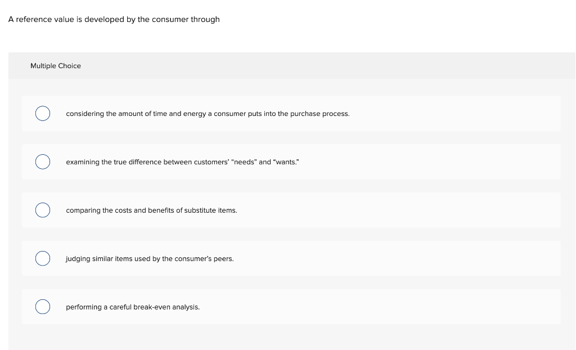This screenshot has height=350, width=576.
Task: Click the Multiple Choice header label
Action: (x=56, y=66)
